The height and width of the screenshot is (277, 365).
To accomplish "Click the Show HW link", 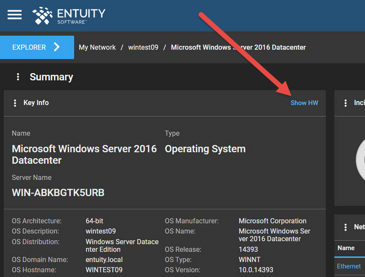I will tap(304, 103).
